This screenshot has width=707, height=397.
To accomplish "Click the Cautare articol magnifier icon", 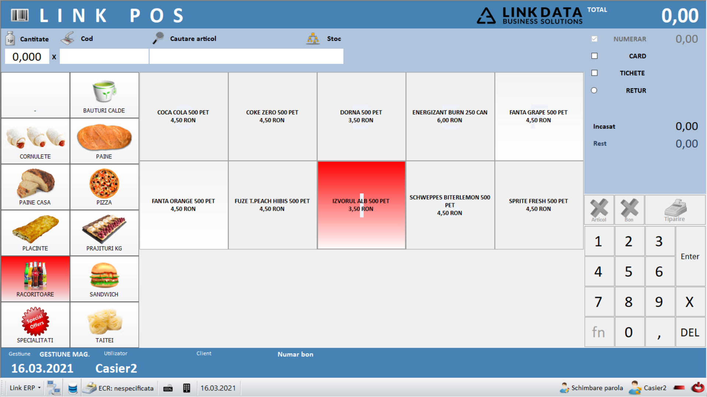I will [158, 38].
